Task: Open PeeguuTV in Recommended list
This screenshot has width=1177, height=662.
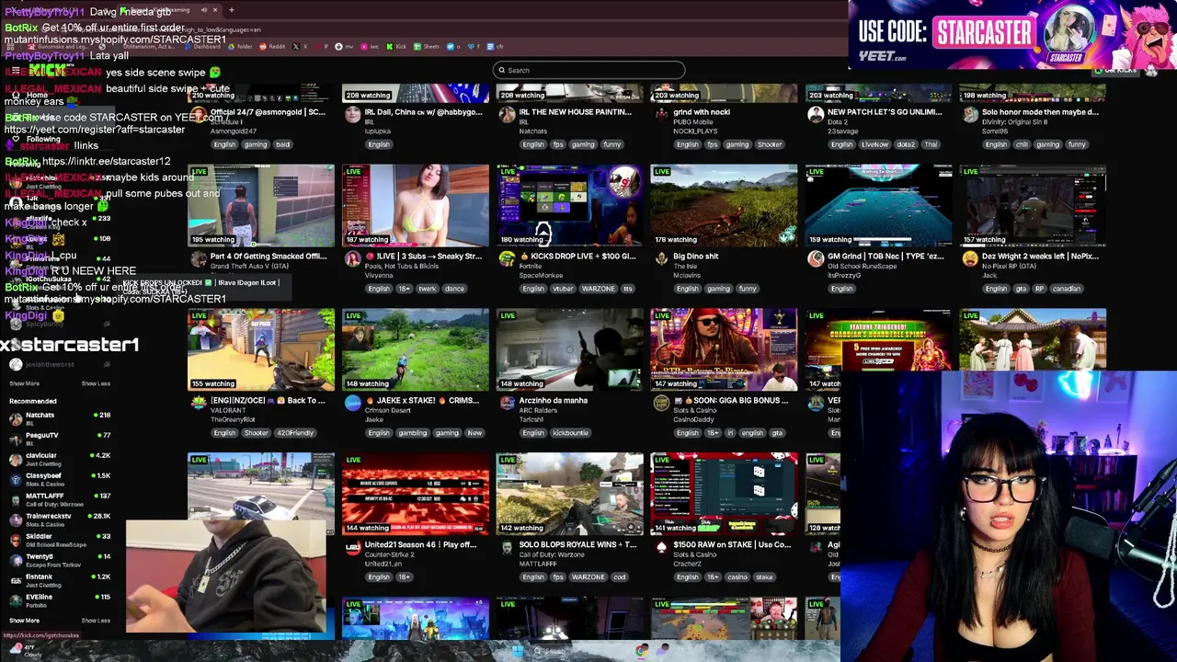Action: click(x=60, y=439)
